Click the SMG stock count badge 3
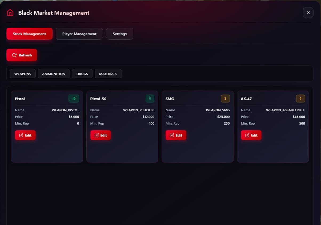321x225 pixels. point(225,99)
